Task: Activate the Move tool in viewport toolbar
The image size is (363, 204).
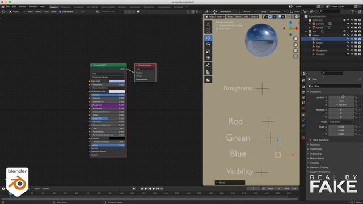Action: pyautogui.click(x=208, y=38)
